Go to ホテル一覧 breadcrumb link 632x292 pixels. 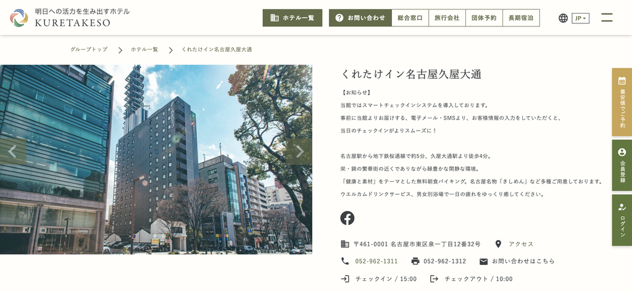pyautogui.click(x=144, y=49)
